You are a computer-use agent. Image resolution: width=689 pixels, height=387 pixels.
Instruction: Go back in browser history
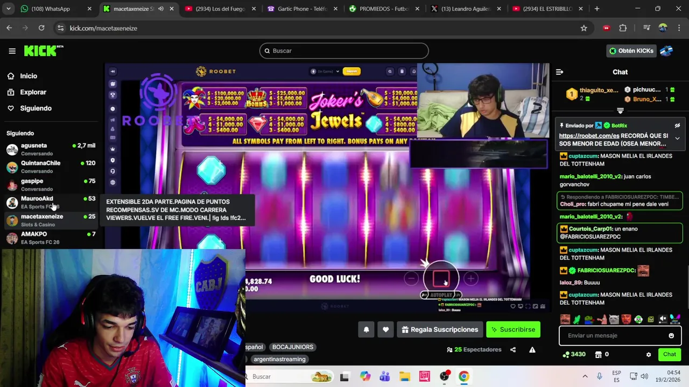point(9,28)
